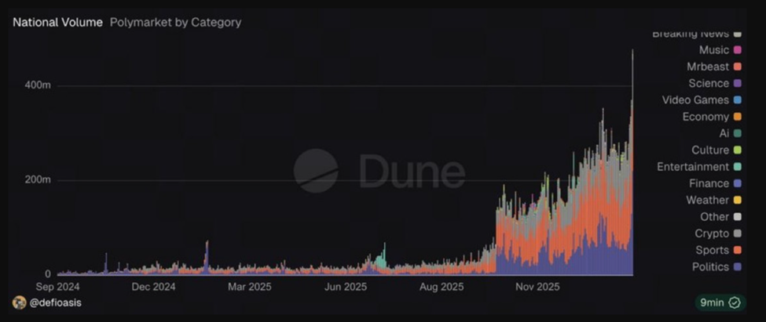Viewport: 766px width, 322px height.
Task: Click the orange Economy legend dot
Action: 738,117
